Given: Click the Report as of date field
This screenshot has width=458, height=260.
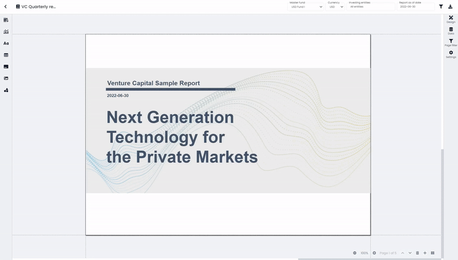Looking at the screenshot, I should click(x=416, y=6).
